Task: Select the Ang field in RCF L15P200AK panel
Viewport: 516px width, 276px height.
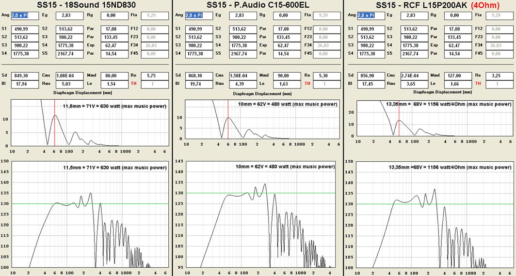Action: (x=371, y=15)
